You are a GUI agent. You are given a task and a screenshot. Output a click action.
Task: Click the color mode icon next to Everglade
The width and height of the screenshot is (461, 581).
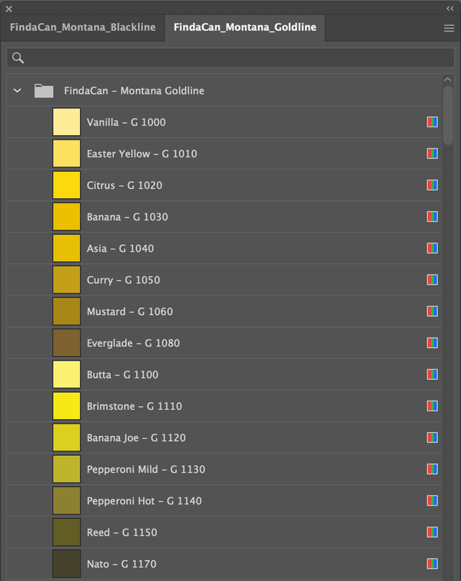pos(433,343)
